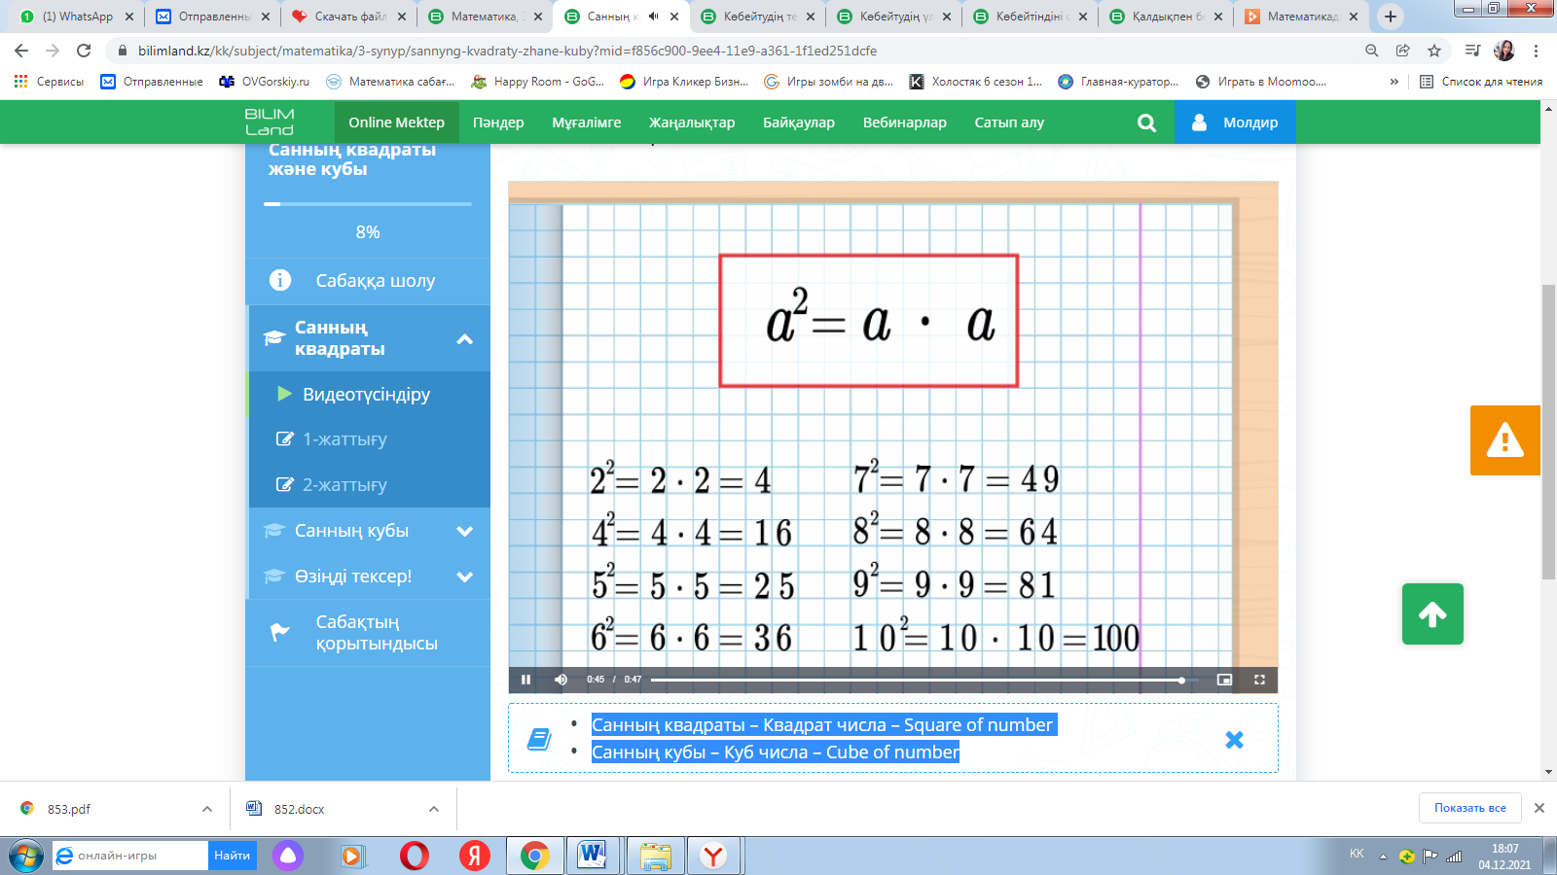Open the OVGorskiy.ru bookmark
Image resolution: width=1557 pixels, height=875 pixels.
click(x=265, y=82)
